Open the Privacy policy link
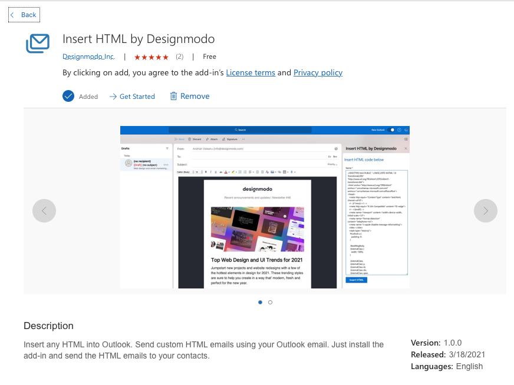Viewport: 514px width, 385px height. (318, 72)
